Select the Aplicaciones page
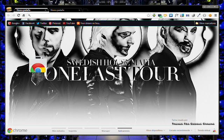 coord(125,130)
